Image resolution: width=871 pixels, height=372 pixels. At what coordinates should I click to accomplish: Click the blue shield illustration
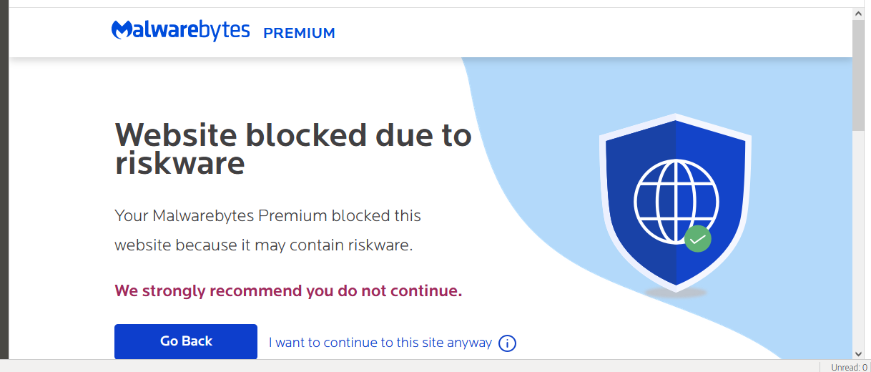tap(675, 202)
